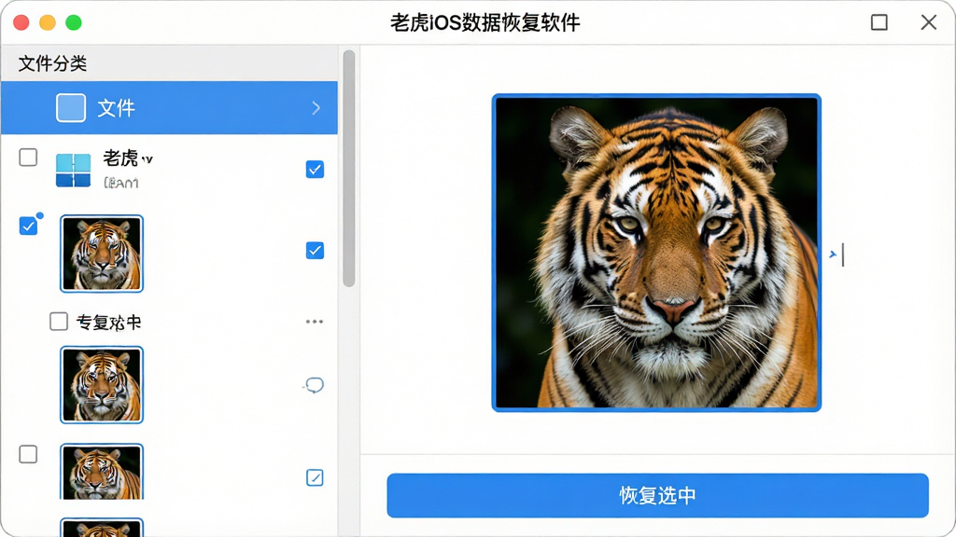956x537 pixels.
Task: Close the window with the X button
Action: pyautogui.click(x=929, y=22)
